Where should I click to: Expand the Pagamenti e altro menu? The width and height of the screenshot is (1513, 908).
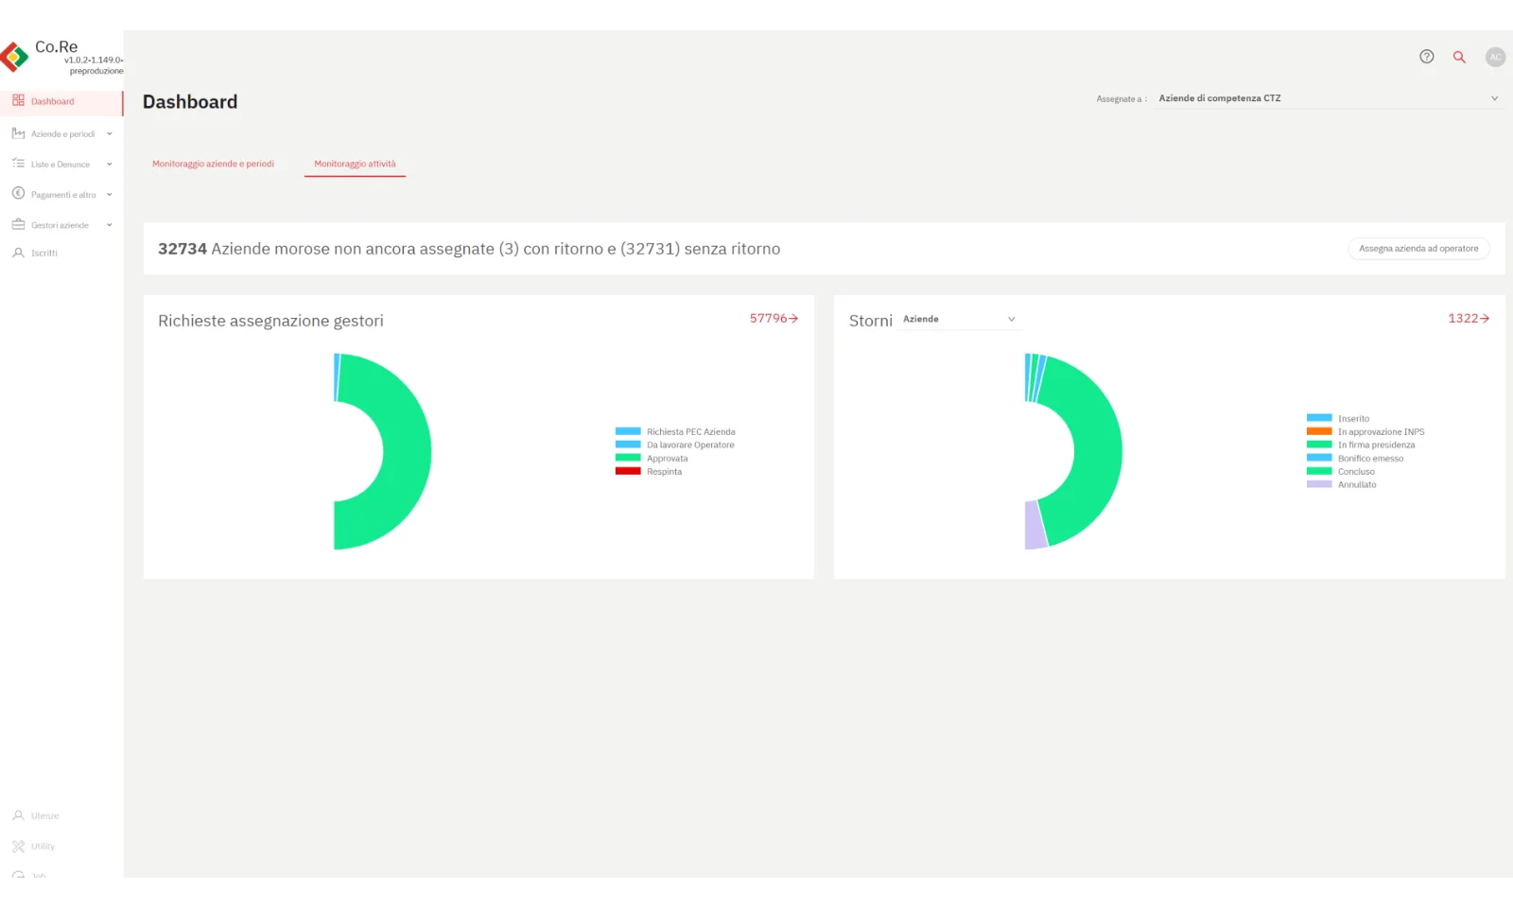(x=62, y=195)
